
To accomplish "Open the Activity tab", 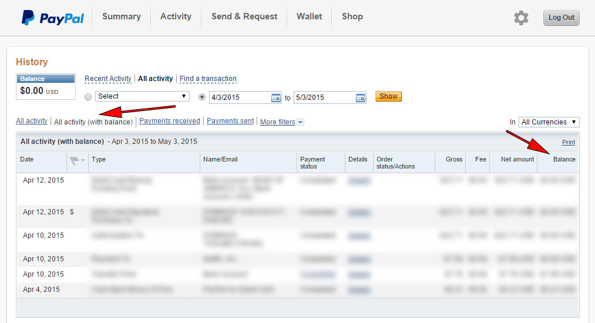I will 176,16.
